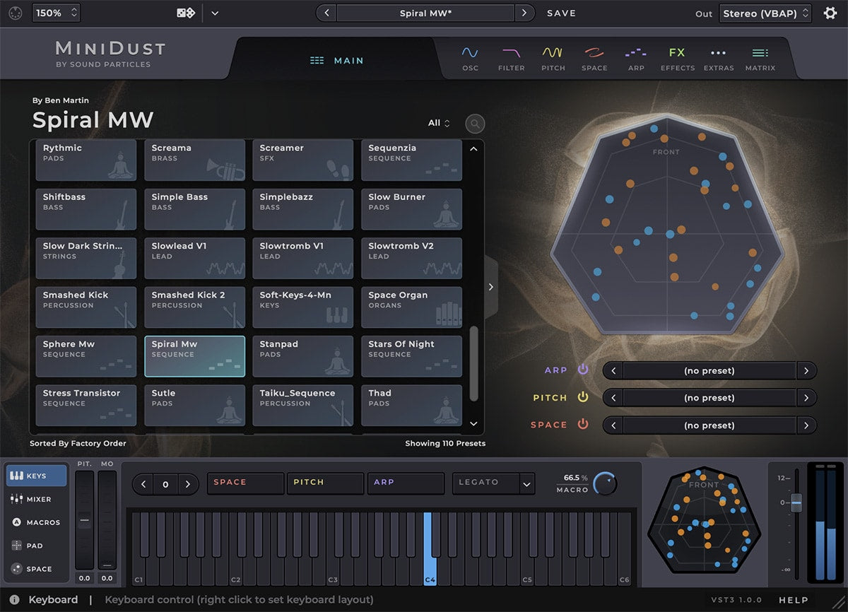Disable PITCH with its power button
Screen dimensions: 848x612
582,397
